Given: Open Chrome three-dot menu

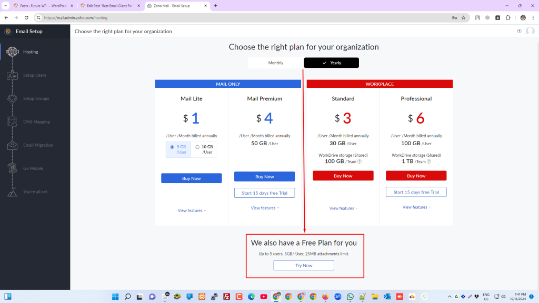Looking at the screenshot, I should (533, 17).
